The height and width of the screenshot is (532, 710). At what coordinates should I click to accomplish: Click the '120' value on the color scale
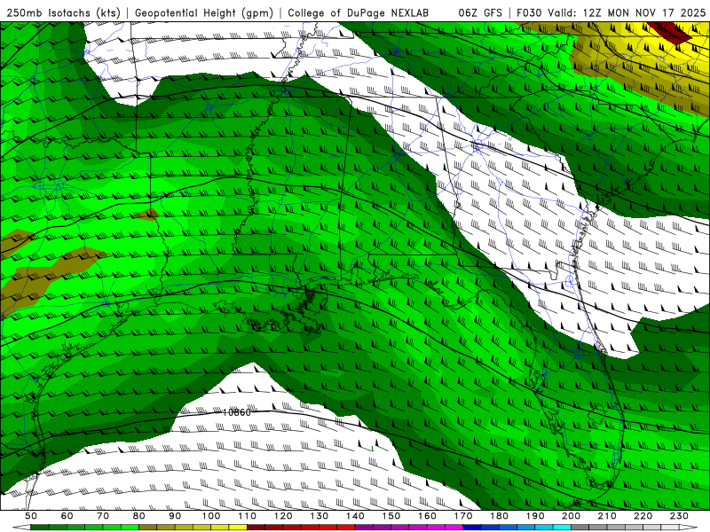(283, 516)
